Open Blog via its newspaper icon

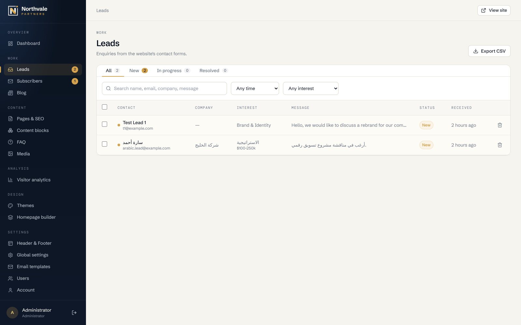10,93
